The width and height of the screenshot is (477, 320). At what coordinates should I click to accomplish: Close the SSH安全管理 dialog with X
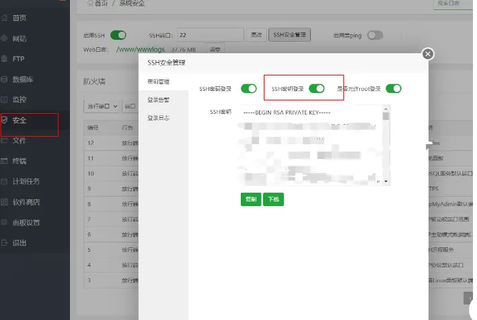point(428,55)
